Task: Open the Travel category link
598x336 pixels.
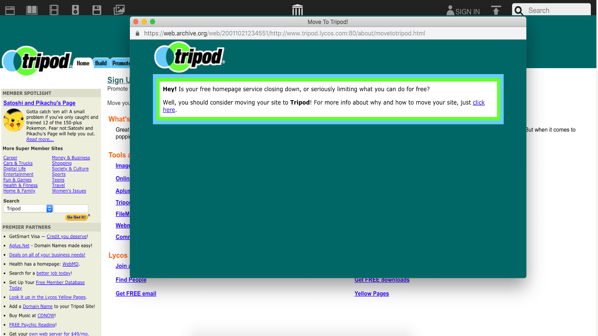Action: pos(58,185)
